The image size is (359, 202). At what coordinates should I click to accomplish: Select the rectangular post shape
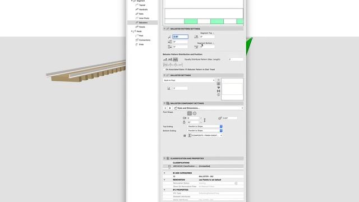190,113
